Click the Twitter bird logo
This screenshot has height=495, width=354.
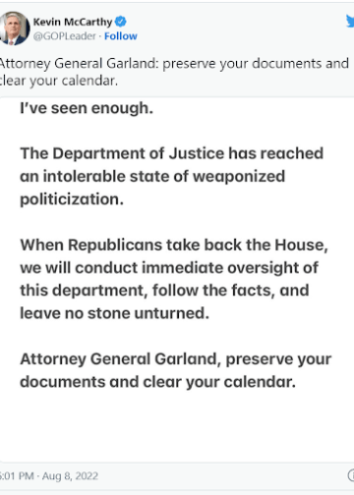[350, 21]
